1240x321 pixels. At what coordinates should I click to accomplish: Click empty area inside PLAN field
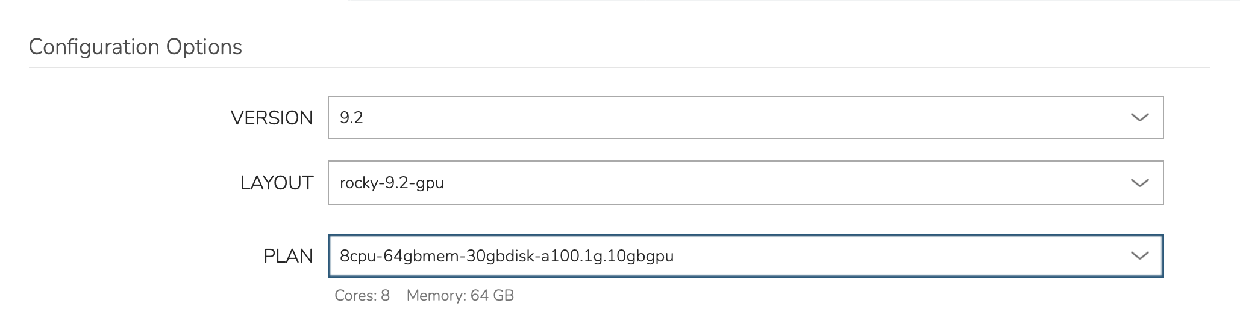tap(904, 256)
